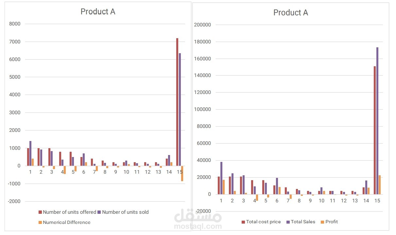Click the purple 'Total Sales' legend swatch
Image resolution: width=396 pixels, height=235 pixels.
pos(288,222)
